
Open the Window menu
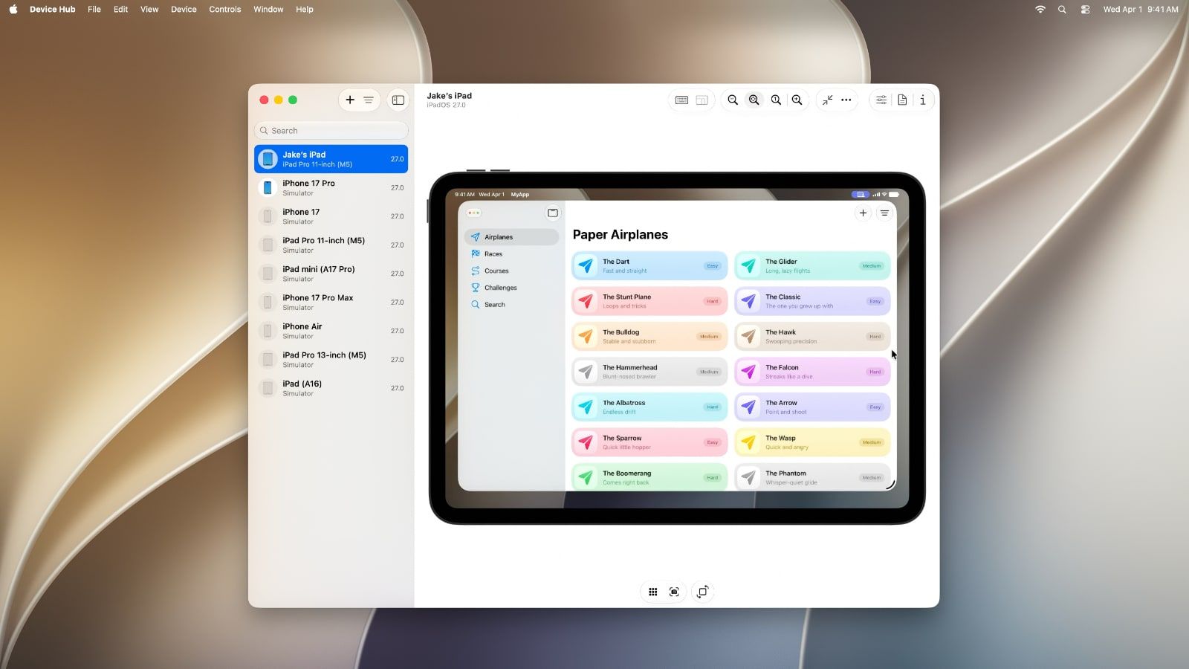coord(268,10)
